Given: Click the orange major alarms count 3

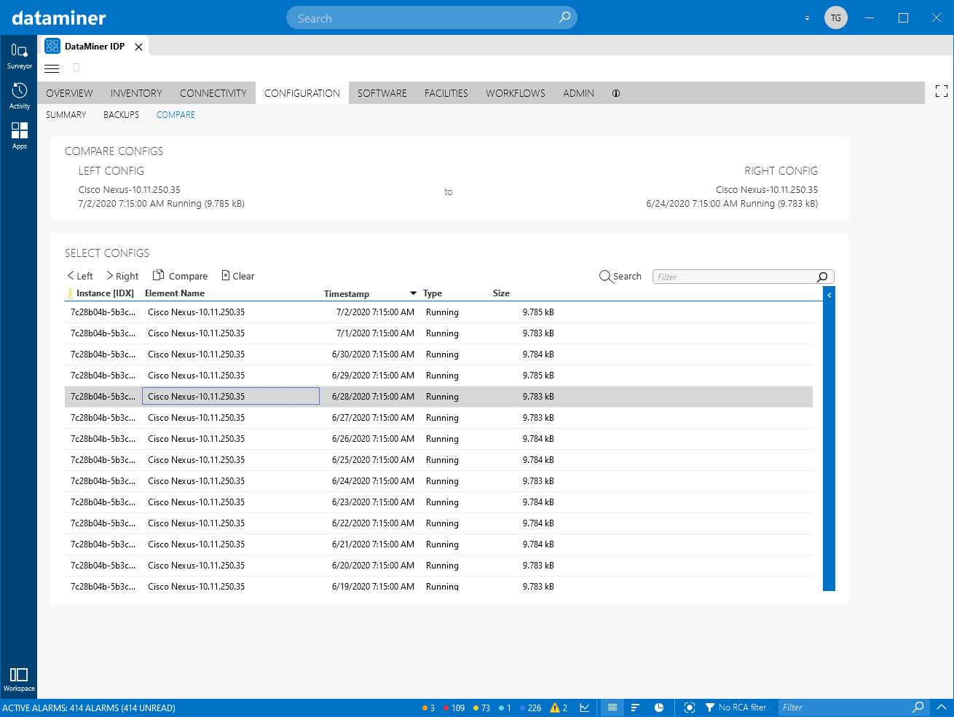Looking at the screenshot, I should pos(428,708).
